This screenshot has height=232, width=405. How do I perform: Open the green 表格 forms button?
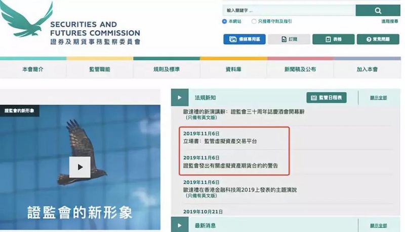334,39
